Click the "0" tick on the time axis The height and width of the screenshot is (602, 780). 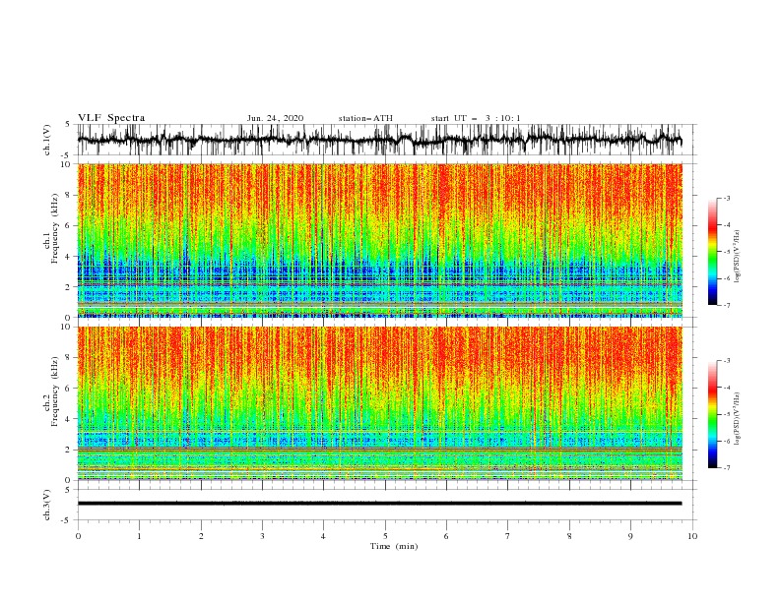[x=78, y=536]
